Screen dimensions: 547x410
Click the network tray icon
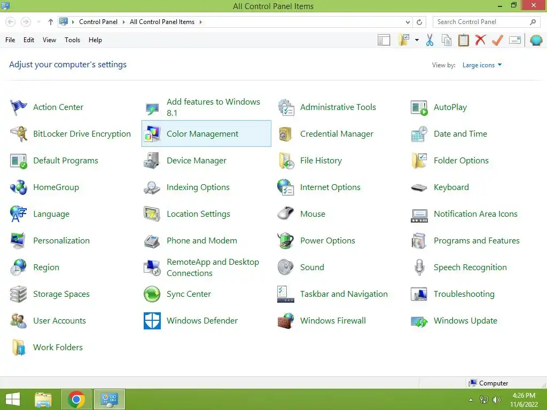pyautogui.click(x=484, y=400)
